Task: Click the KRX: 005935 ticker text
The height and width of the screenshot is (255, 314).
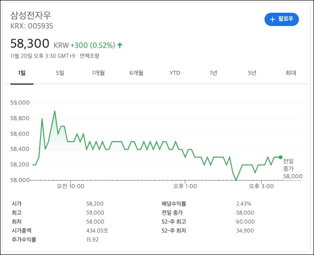Action: point(32,26)
